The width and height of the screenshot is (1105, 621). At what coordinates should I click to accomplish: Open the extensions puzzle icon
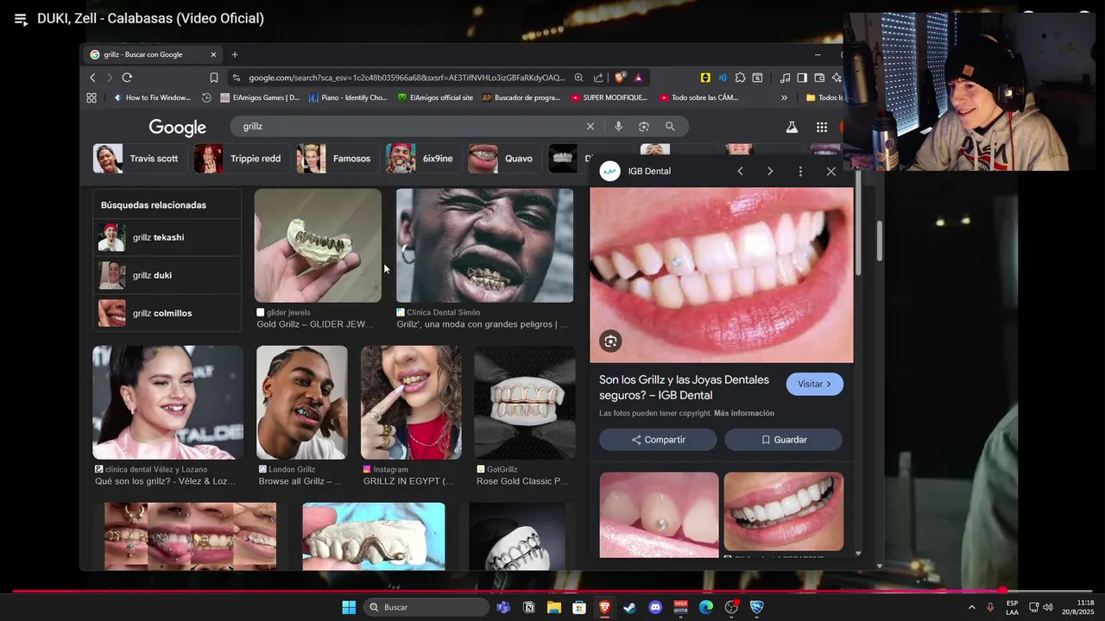pyautogui.click(x=740, y=78)
